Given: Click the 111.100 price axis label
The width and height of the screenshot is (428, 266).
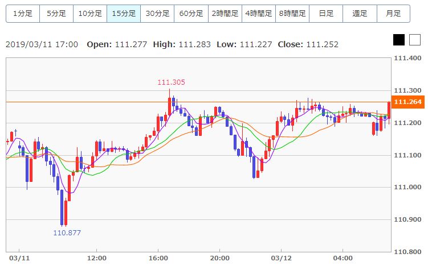Looking at the screenshot, I should (407, 155).
